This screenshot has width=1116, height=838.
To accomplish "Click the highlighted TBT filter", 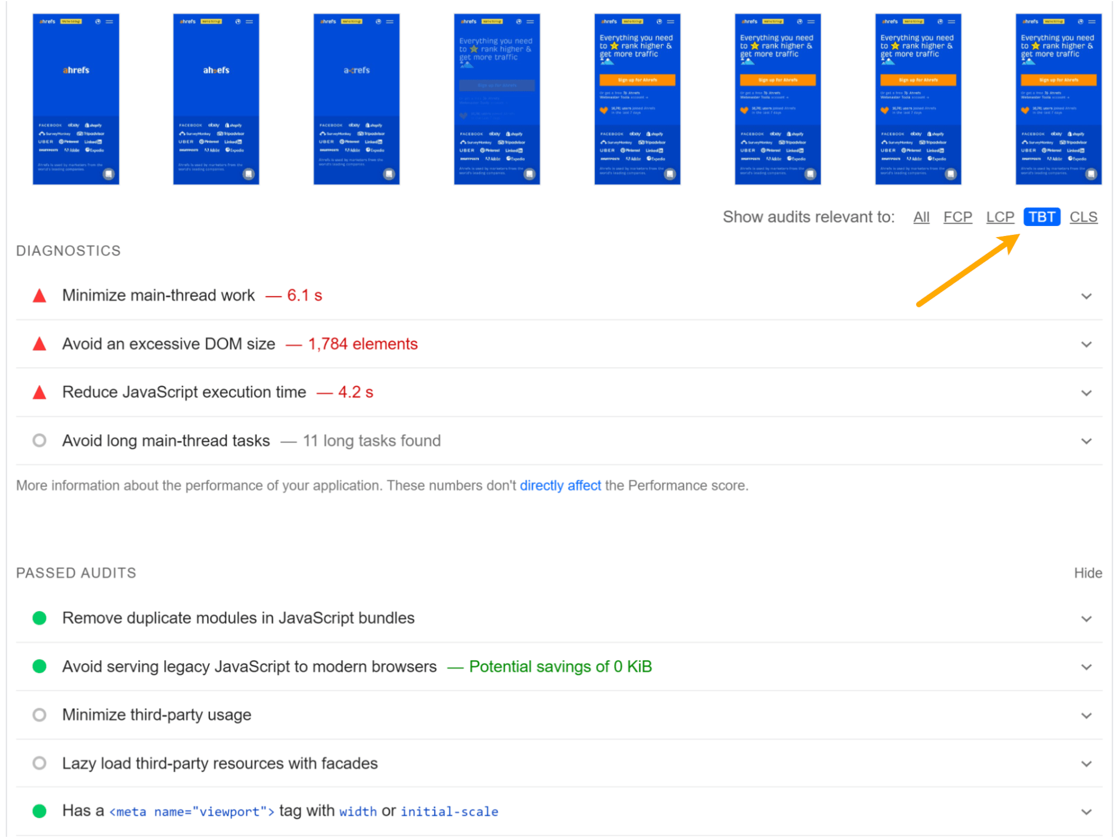I will pos(1041,217).
